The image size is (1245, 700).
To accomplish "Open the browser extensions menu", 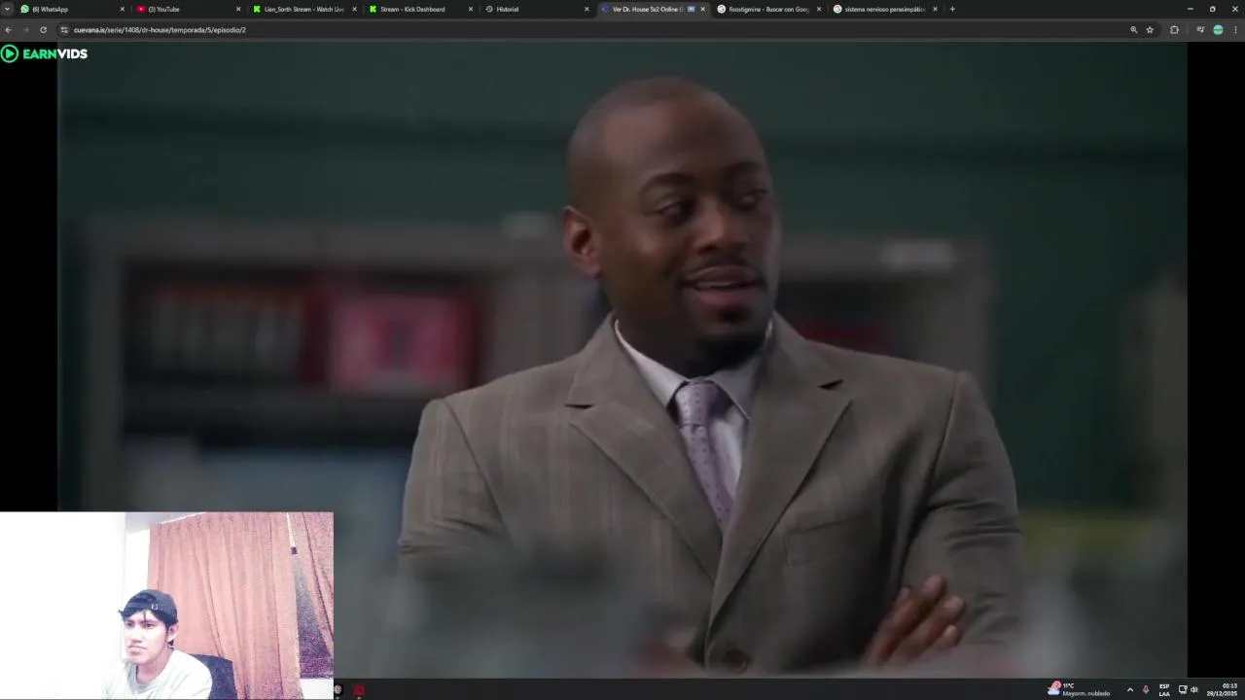I will coord(1174,30).
